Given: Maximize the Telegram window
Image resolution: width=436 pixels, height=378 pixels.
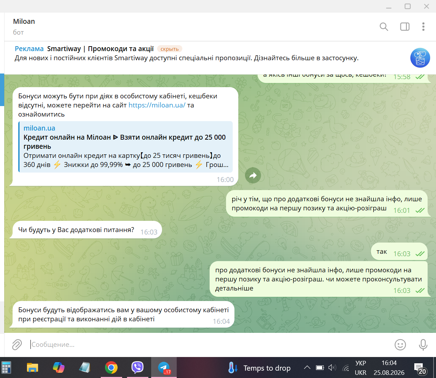Looking at the screenshot, I should [x=408, y=6].
